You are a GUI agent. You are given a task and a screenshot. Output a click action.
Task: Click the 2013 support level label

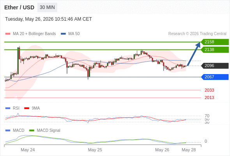(x=209, y=97)
